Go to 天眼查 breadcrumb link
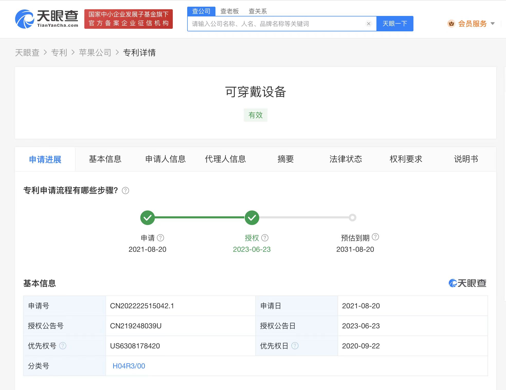The height and width of the screenshot is (390, 506). [27, 53]
